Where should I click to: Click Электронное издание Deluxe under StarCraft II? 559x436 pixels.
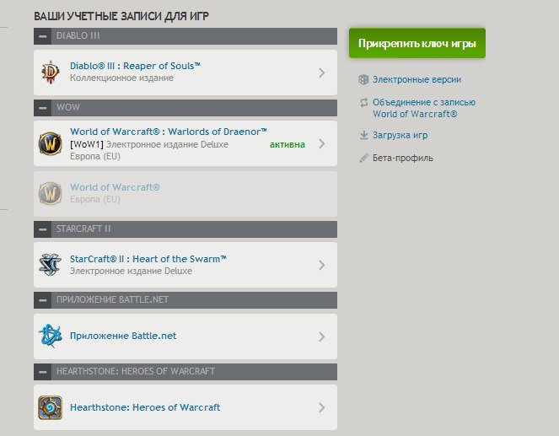click(131, 271)
